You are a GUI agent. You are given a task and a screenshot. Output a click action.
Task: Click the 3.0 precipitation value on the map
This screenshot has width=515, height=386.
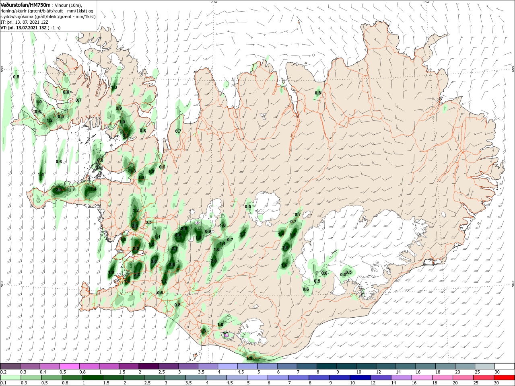153,261
